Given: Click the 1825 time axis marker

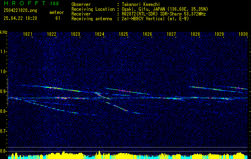Looking at the screenshot, I should pyautogui.click(x=123, y=34).
